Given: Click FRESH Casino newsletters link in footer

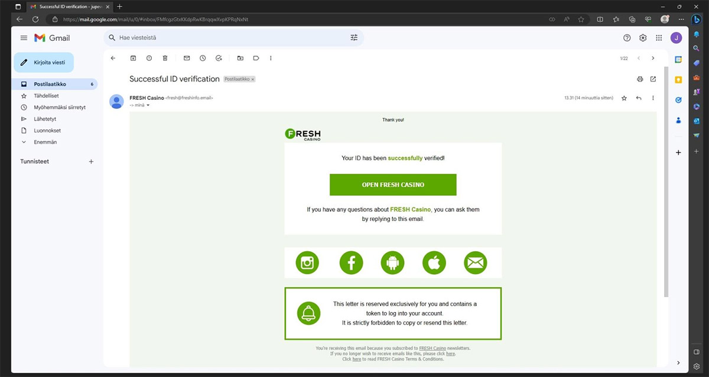Looking at the screenshot, I should click(432, 348).
